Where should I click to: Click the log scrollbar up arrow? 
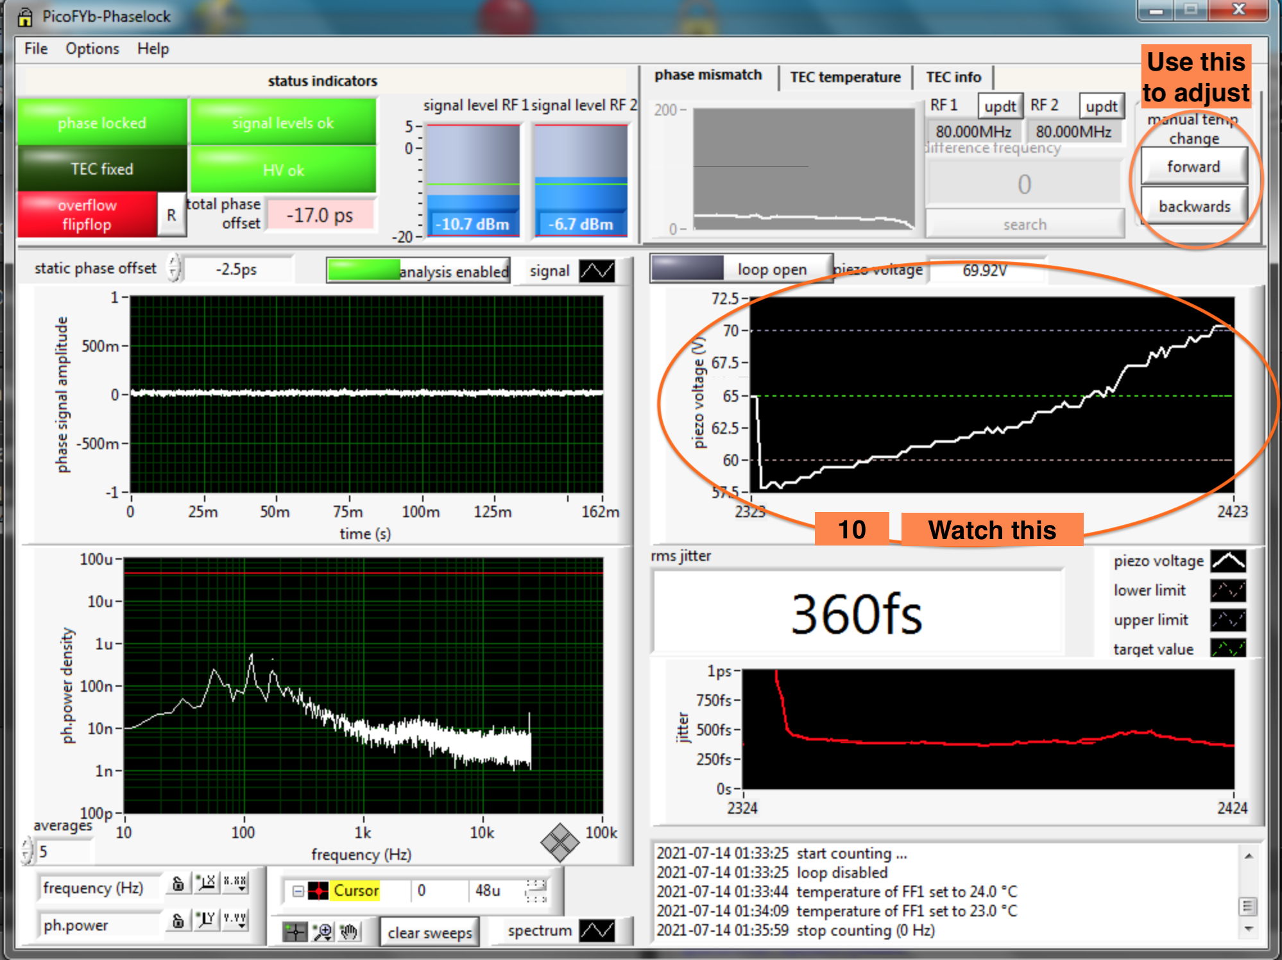tap(1249, 855)
